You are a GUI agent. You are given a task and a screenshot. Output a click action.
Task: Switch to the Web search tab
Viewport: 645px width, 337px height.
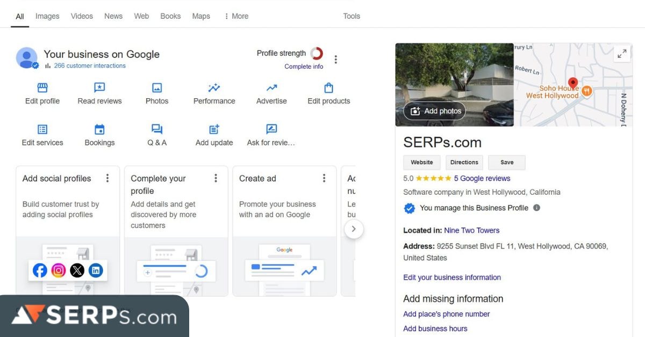(x=141, y=16)
